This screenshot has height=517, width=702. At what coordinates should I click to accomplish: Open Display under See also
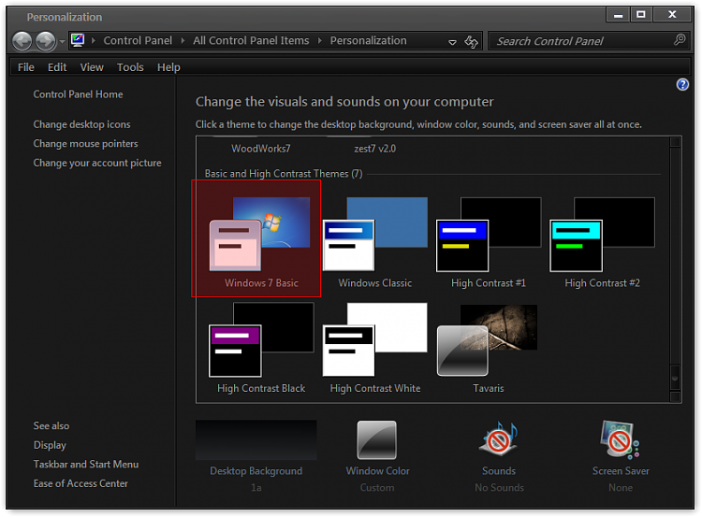tap(50, 445)
